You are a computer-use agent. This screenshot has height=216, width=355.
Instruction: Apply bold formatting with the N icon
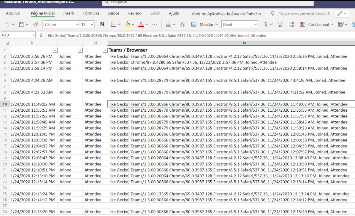coord(102,24)
